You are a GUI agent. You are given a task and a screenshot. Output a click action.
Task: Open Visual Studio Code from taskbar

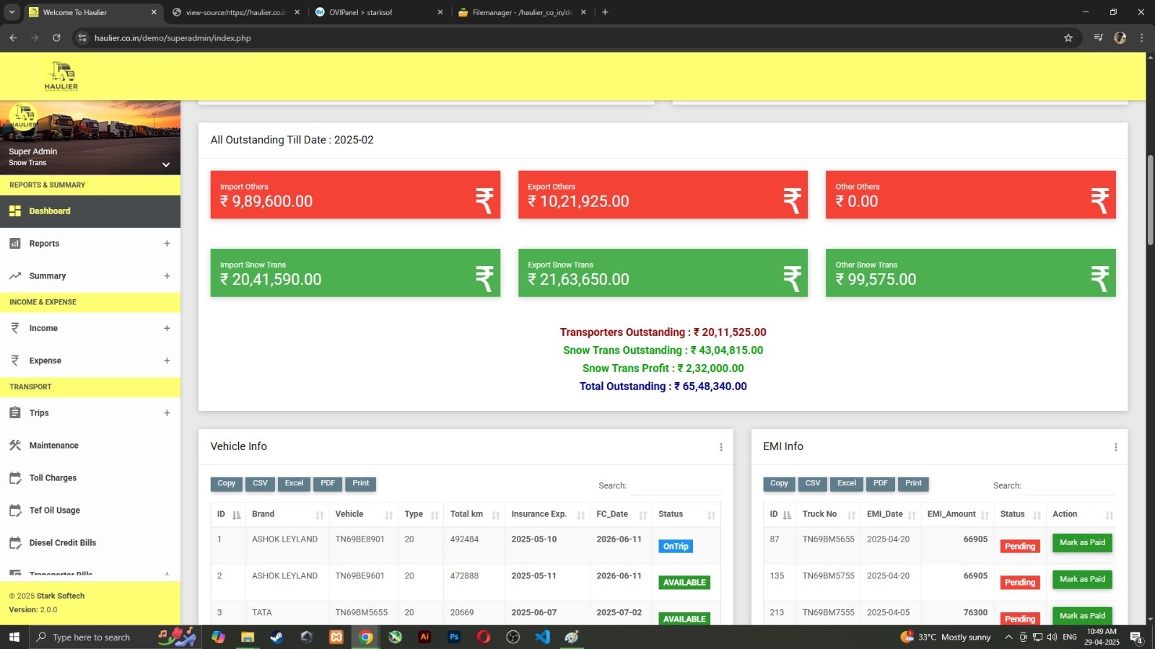point(542,637)
